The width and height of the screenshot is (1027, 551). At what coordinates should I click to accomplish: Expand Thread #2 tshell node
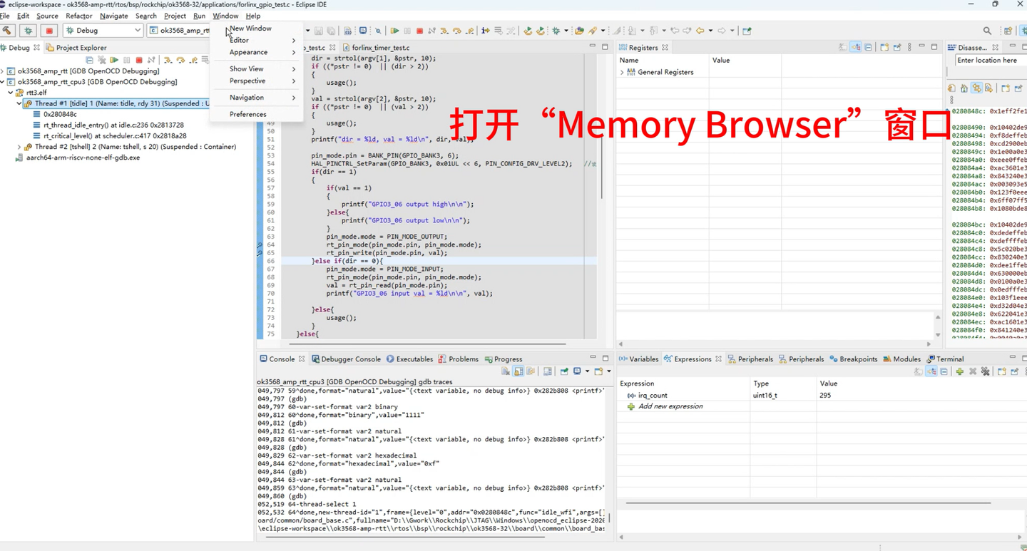click(x=19, y=147)
